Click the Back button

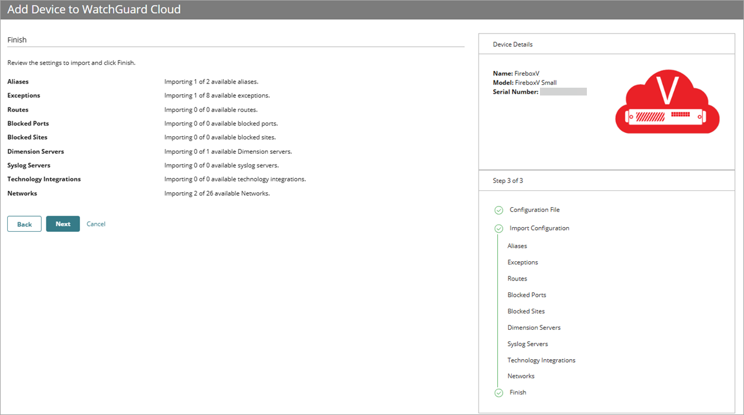pyautogui.click(x=24, y=224)
